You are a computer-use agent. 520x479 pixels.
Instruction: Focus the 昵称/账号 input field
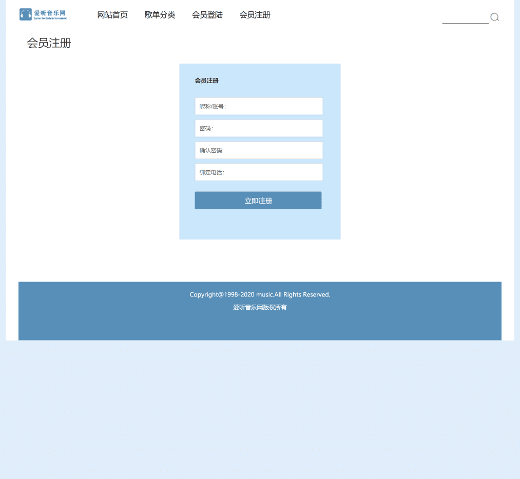258,106
